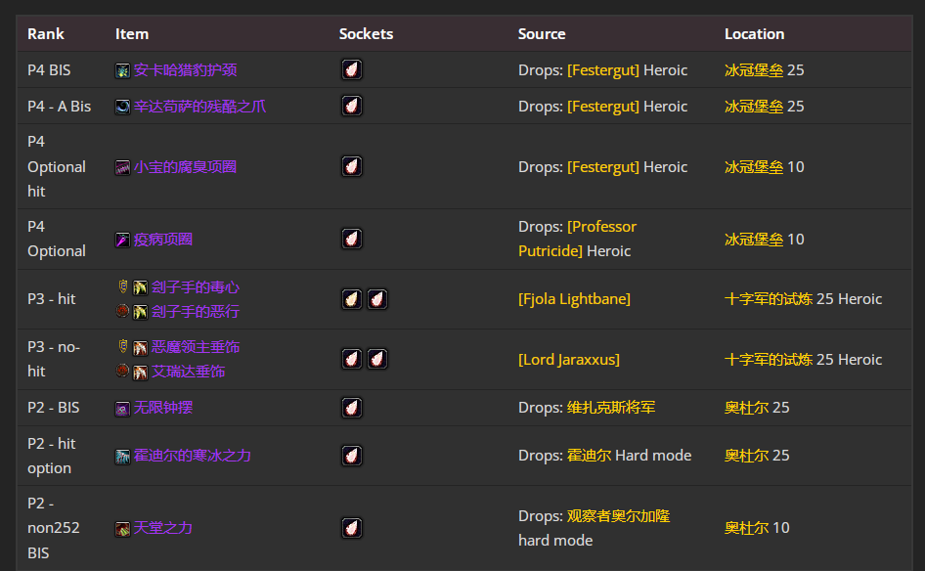The image size is (925, 571).
Task: Click the 疫病项圈 item icon
Action: pos(124,238)
